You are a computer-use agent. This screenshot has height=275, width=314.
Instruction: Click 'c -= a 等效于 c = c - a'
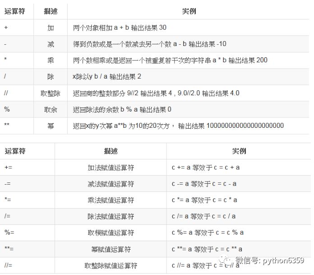[204, 184]
